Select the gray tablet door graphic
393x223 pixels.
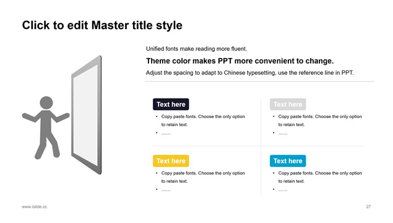click(x=87, y=115)
